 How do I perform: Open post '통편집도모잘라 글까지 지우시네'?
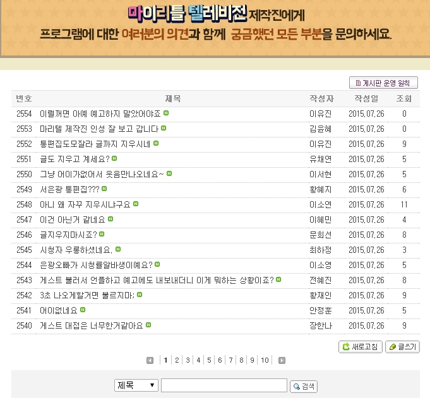[x=95, y=144]
